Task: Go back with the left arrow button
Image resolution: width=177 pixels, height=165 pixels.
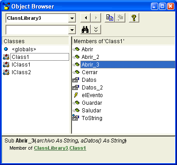Action: tap(85, 18)
